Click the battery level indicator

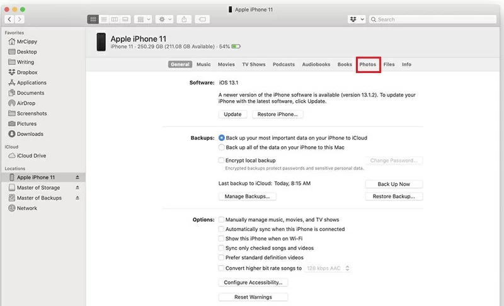click(236, 47)
